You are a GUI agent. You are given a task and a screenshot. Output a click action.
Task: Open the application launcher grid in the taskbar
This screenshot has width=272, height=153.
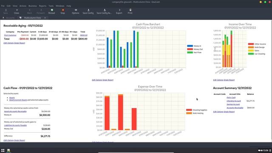point(3,150)
